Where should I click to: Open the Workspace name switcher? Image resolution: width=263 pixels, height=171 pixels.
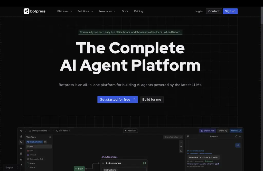click(39, 131)
